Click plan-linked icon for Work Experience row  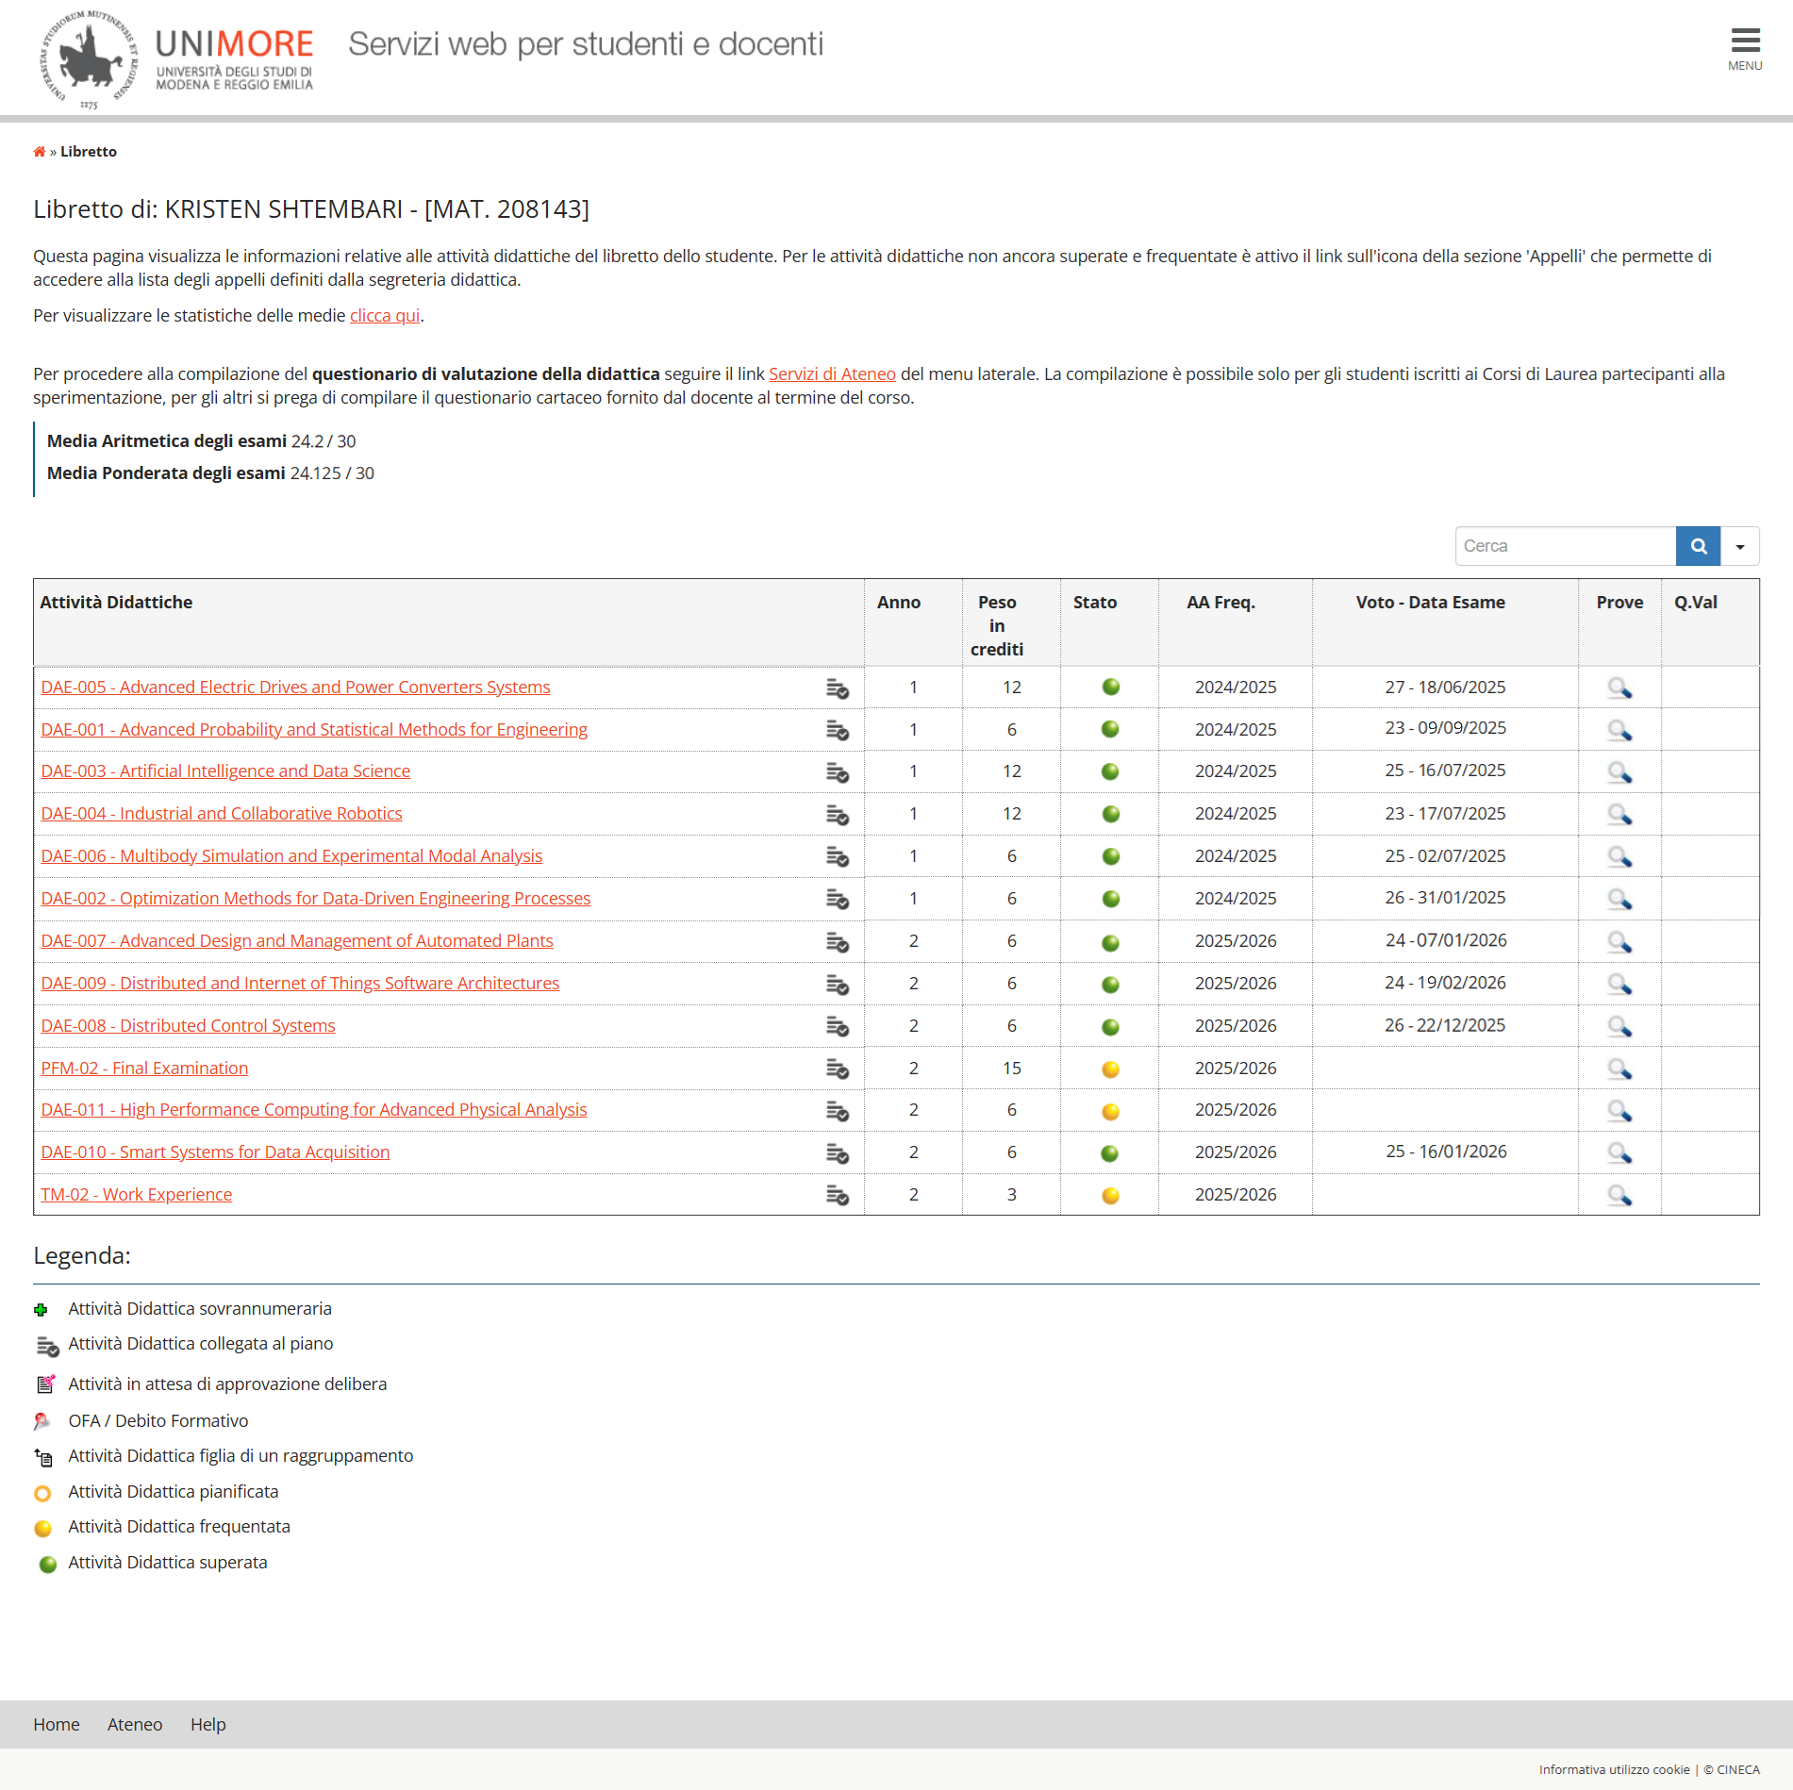pyautogui.click(x=837, y=1196)
